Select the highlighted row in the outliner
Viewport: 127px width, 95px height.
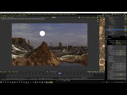point(116,30)
